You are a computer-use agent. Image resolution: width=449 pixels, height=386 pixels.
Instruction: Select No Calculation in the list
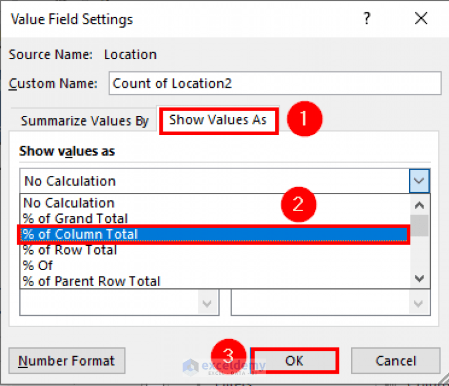click(215, 203)
